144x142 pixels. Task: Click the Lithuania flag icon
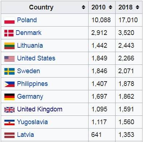(9, 46)
